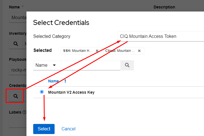Click the Credentials magnifier lookup icon

tap(16, 96)
